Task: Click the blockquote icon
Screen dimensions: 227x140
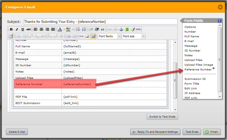Action: 103,29
